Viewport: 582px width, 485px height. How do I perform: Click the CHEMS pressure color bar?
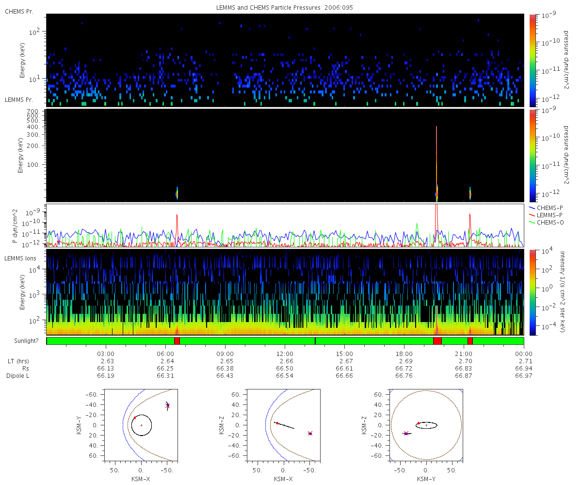(533, 60)
